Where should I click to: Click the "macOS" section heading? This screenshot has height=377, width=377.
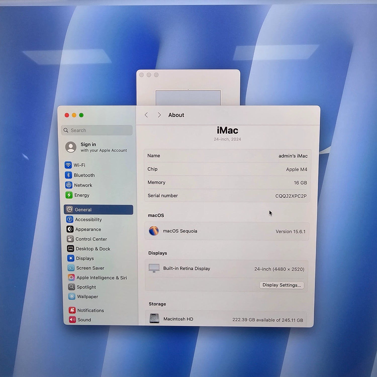[156, 215]
